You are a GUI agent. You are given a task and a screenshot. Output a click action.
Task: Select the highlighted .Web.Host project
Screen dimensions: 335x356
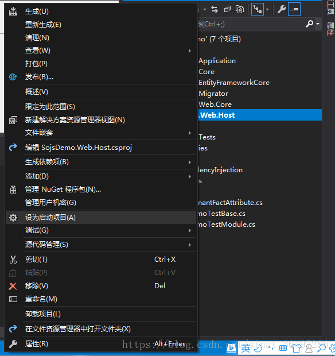[x=260, y=115]
